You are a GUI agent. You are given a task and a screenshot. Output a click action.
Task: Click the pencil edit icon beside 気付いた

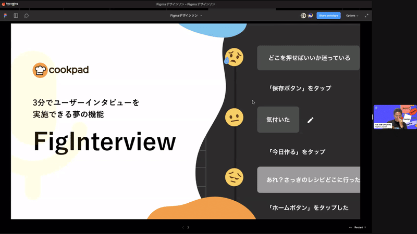pos(310,120)
